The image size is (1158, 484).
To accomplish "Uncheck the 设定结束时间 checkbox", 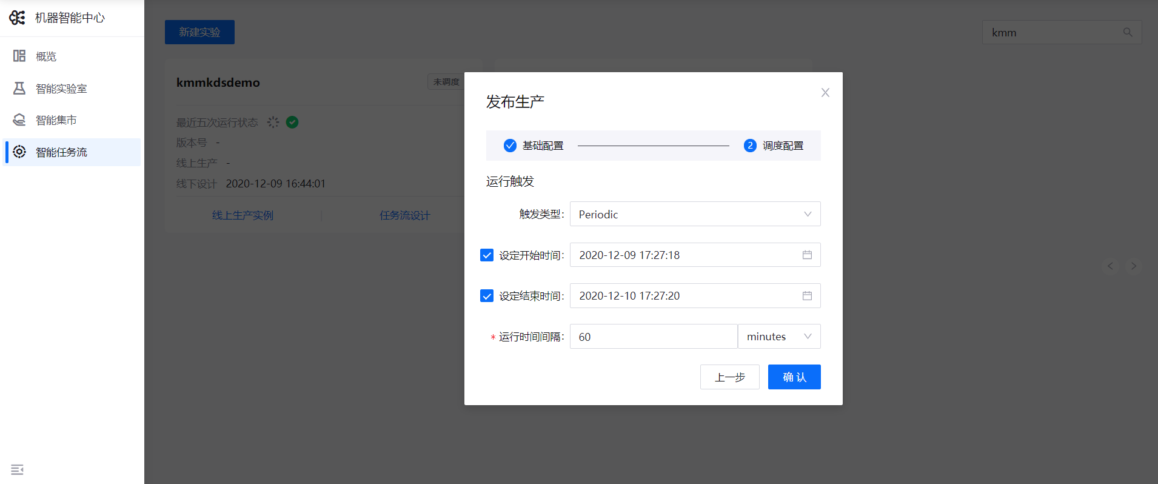I will click(487, 296).
